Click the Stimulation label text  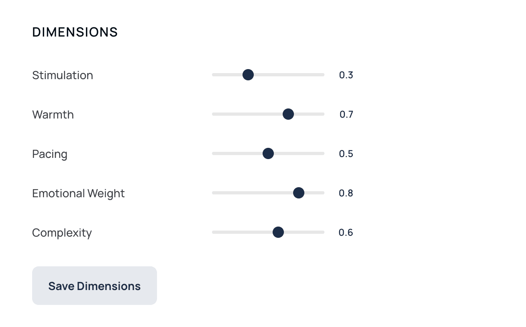[63, 75]
